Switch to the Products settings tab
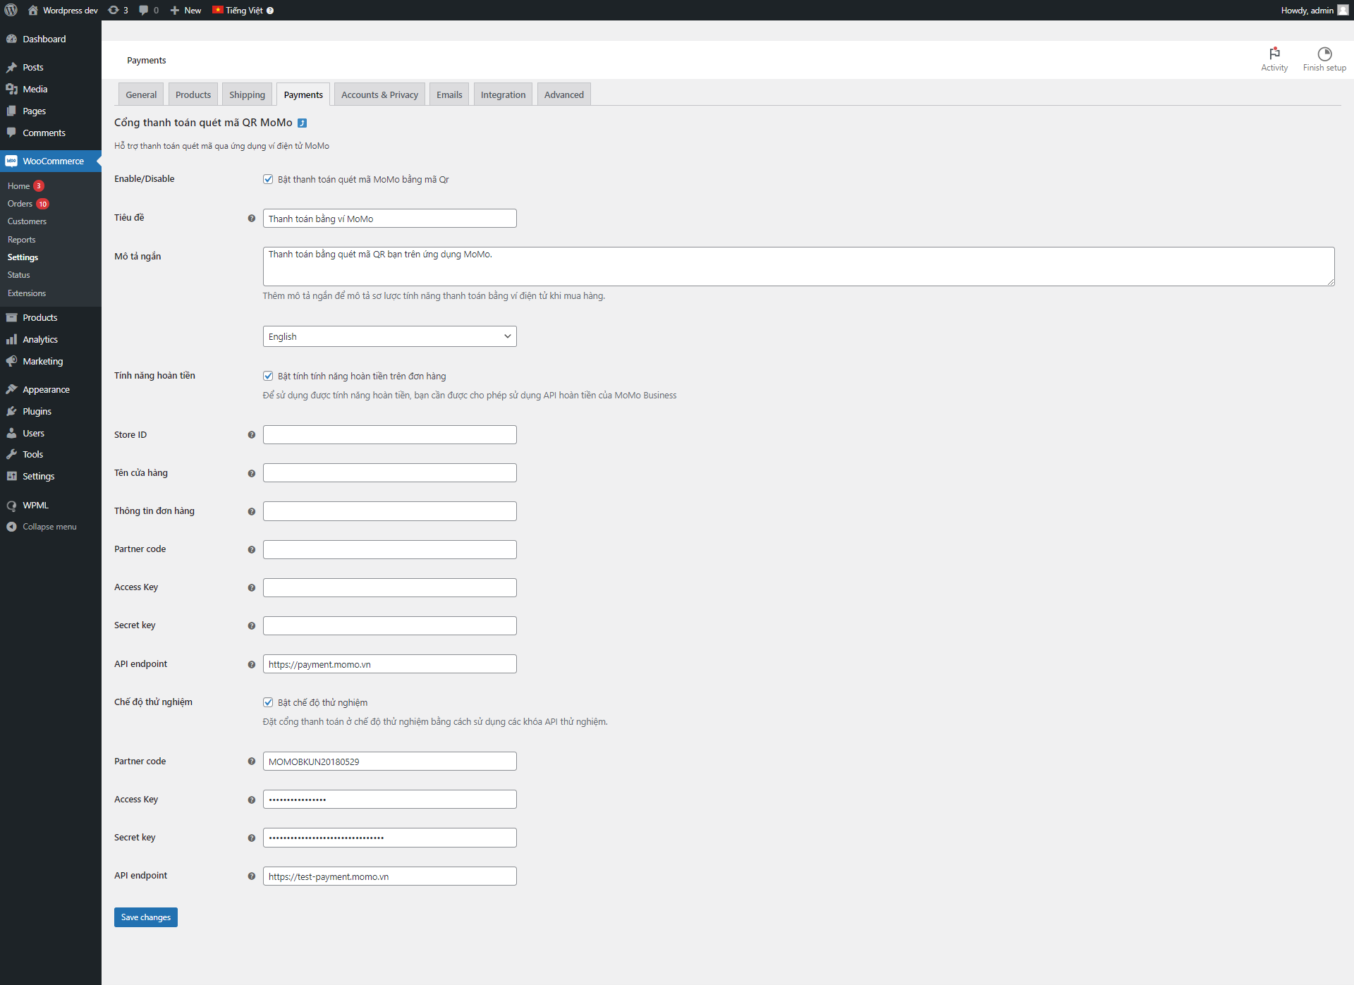The width and height of the screenshot is (1354, 985). point(193,94)
